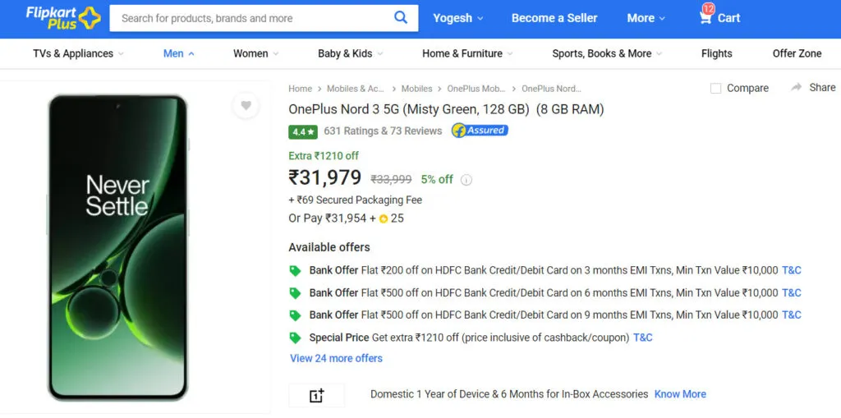
Task: Click the OnePlus brand logo box
Action: (317, 396)
